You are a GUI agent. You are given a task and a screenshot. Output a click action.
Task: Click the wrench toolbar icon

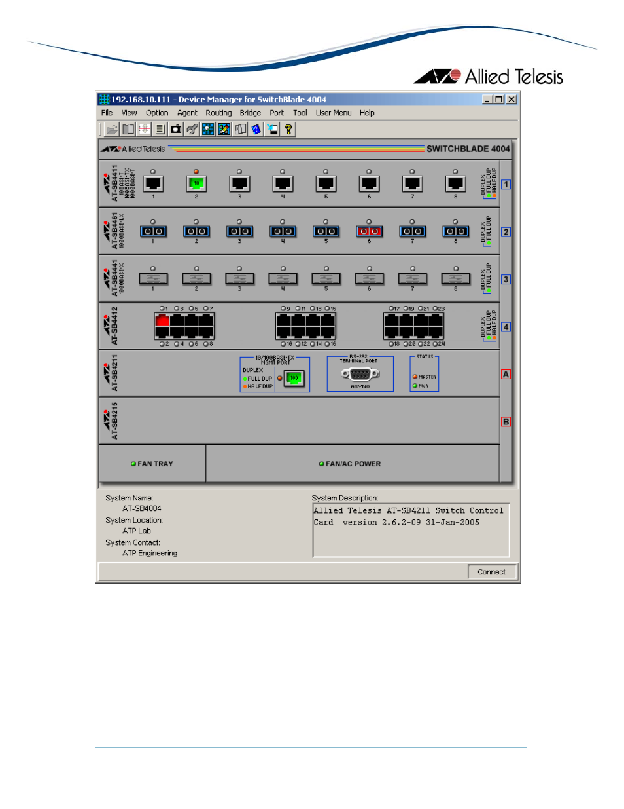pyautogui.click(x=192, y=130)
